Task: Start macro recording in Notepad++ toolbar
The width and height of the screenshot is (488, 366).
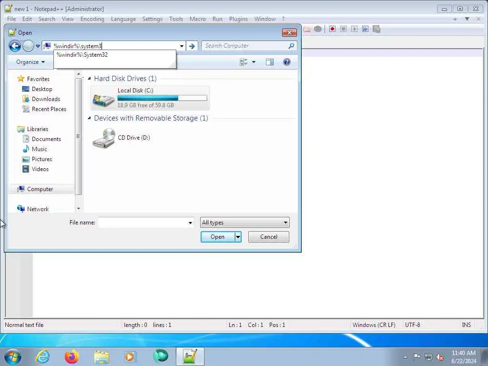Action: 332,29
